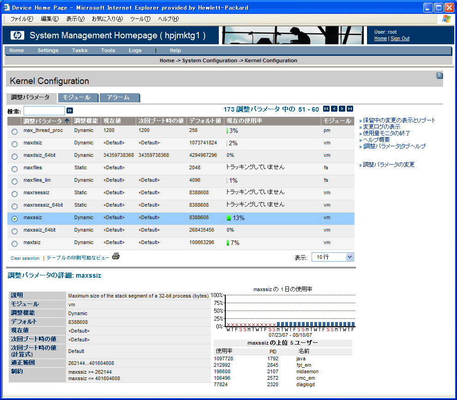Click the sort arrow on parameter column
Viewport: 457px width, 400px height.
point(67,120)
